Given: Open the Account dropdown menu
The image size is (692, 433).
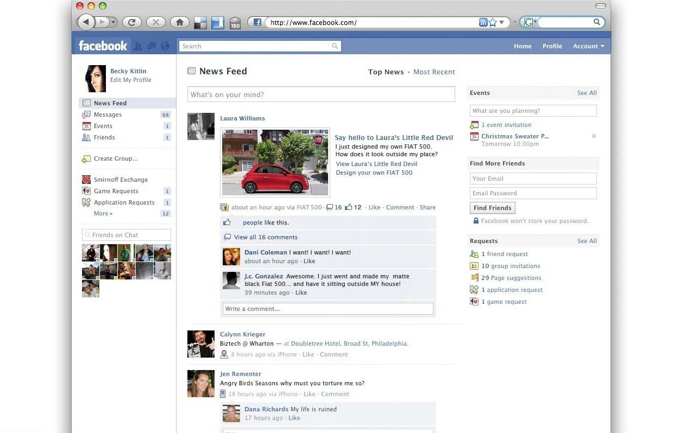Looking at the screenshot, I should tap(588, 46).
